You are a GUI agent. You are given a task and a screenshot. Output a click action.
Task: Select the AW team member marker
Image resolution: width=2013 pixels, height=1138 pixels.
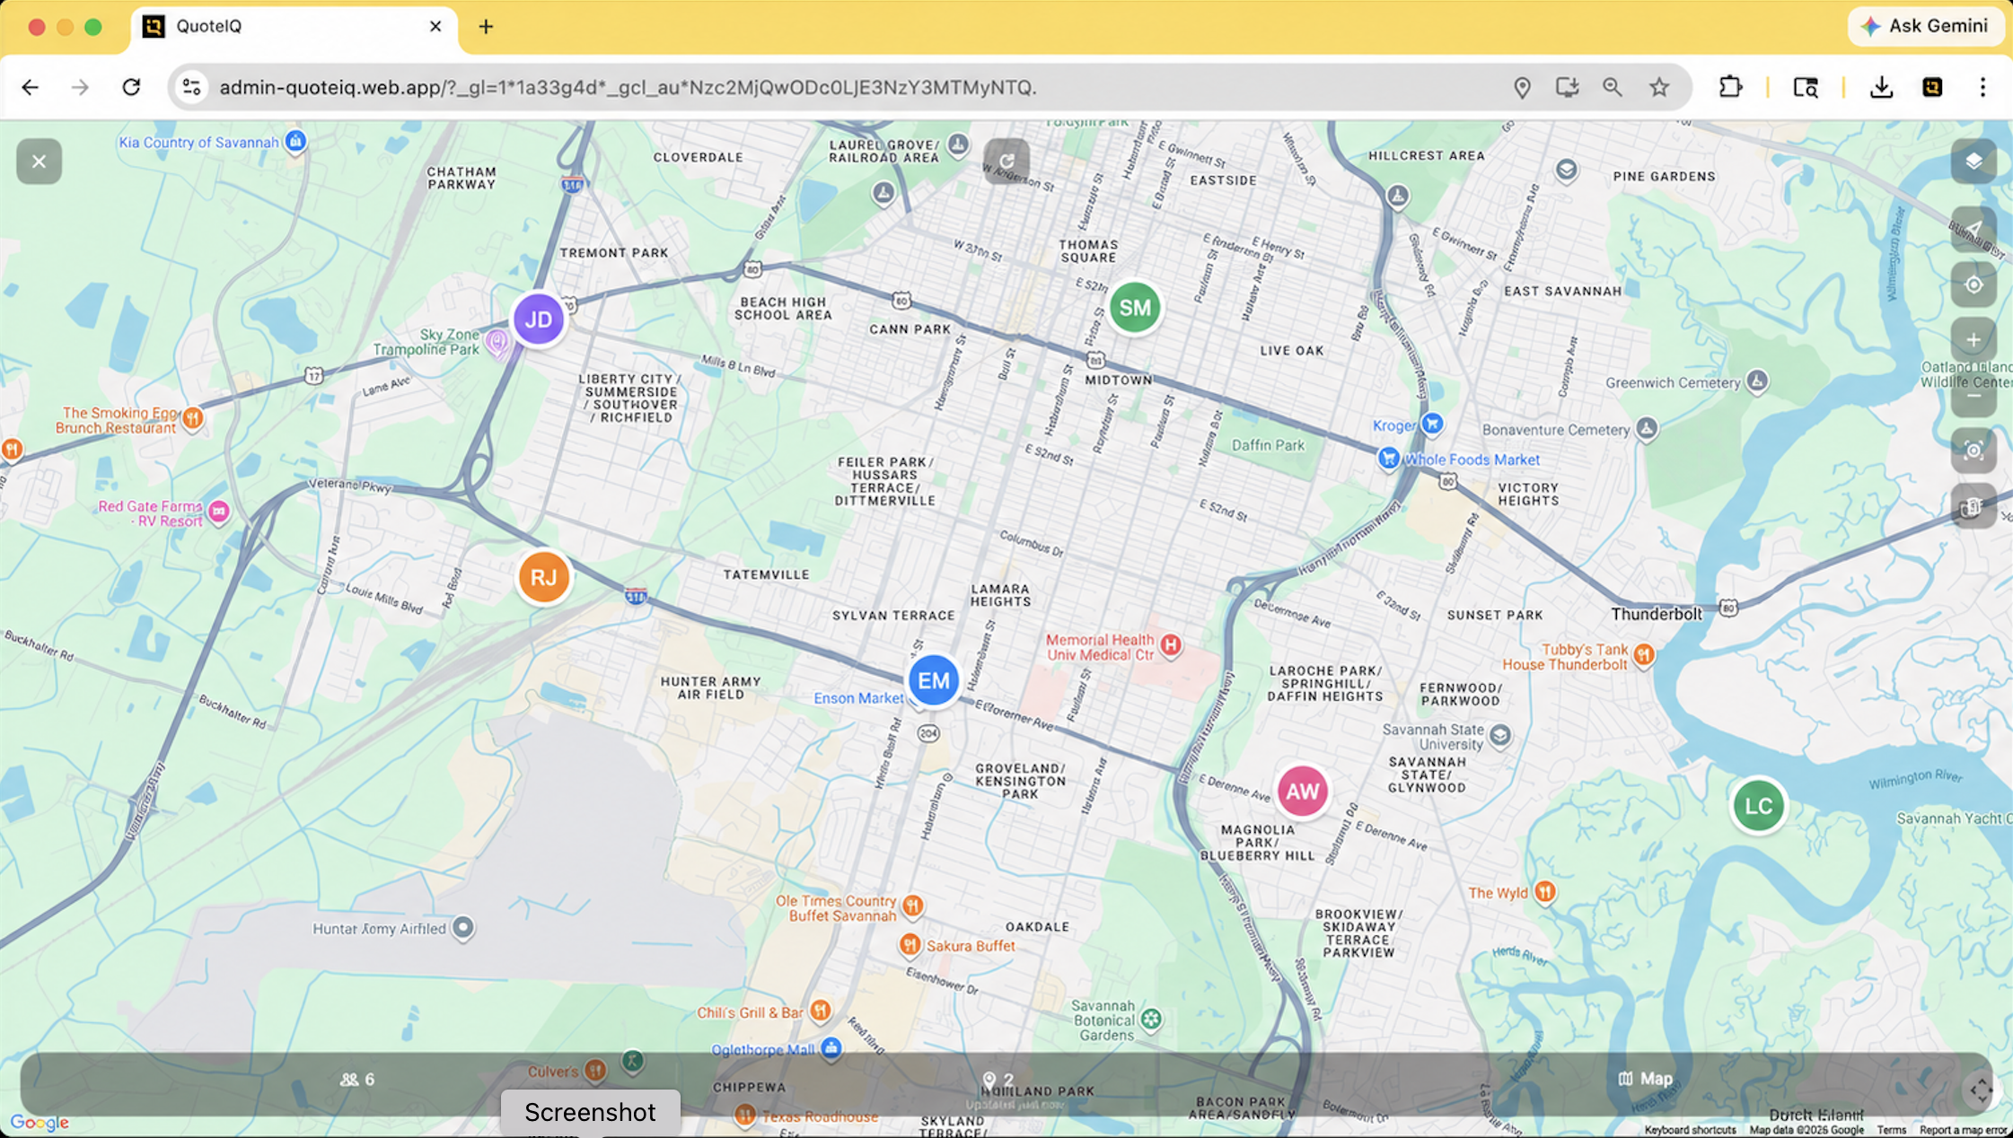click(x=1302, y=791)
